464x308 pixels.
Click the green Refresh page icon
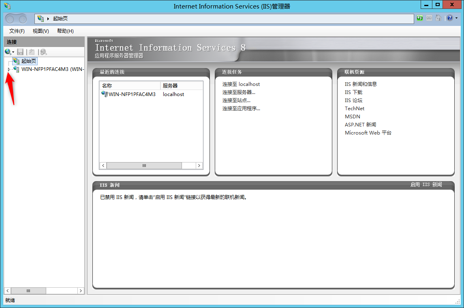[419, 18]
